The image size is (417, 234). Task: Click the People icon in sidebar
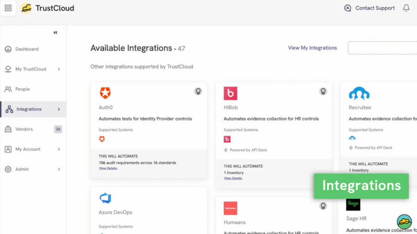click(x=8, y=89)
